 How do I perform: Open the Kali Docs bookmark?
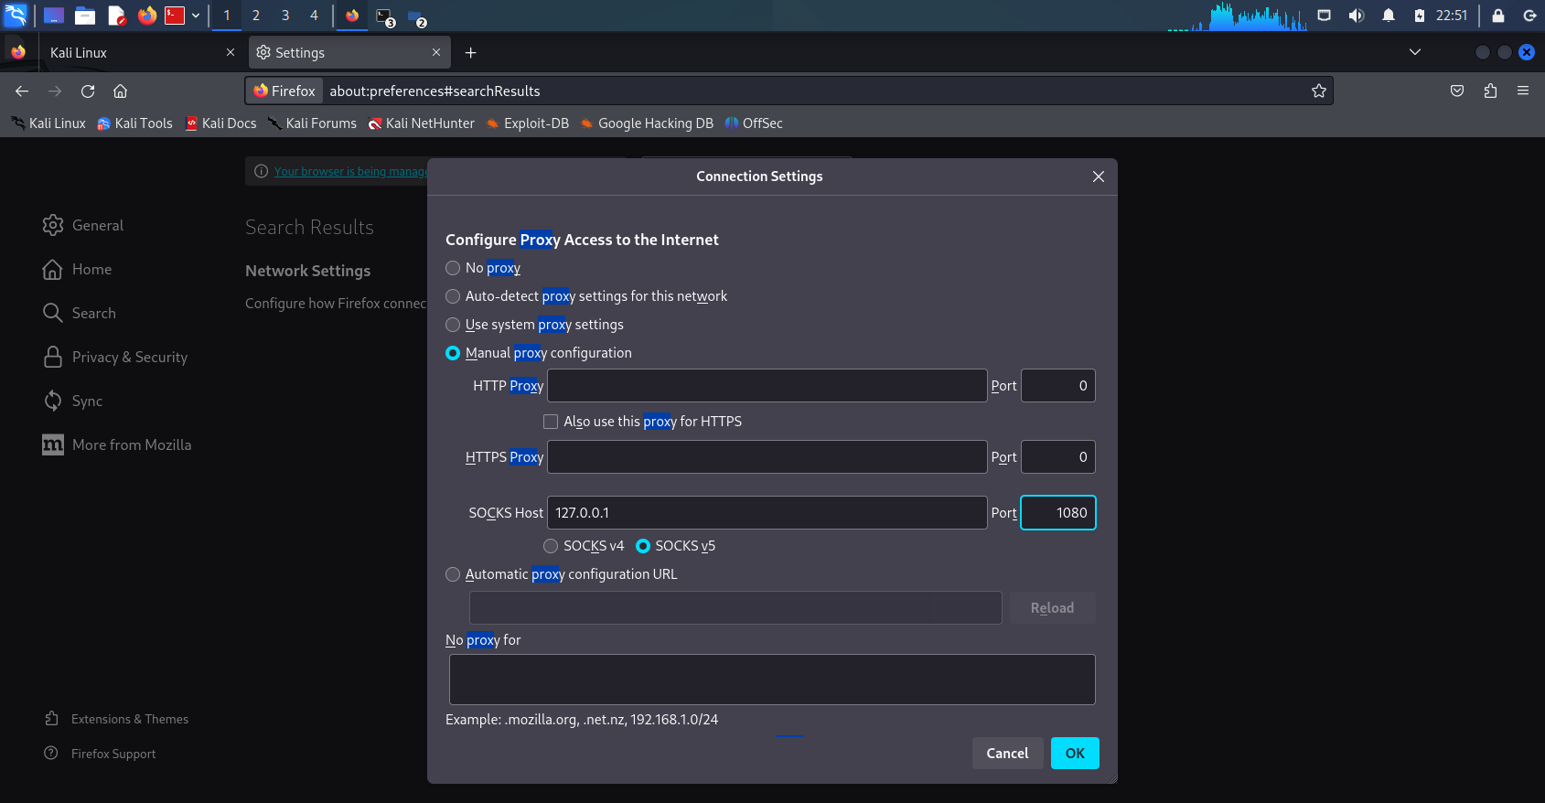point(220,123)
